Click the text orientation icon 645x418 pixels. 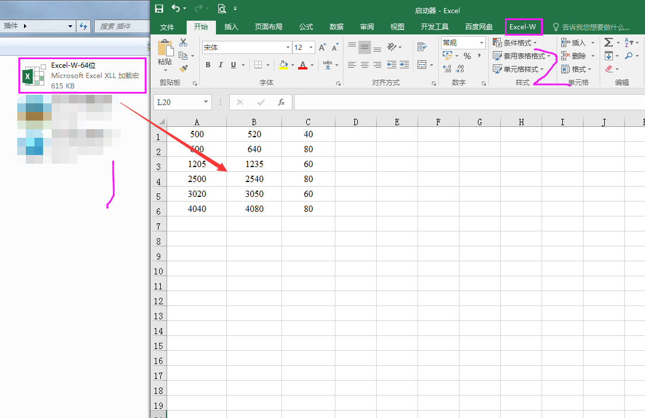click(392, 47)
